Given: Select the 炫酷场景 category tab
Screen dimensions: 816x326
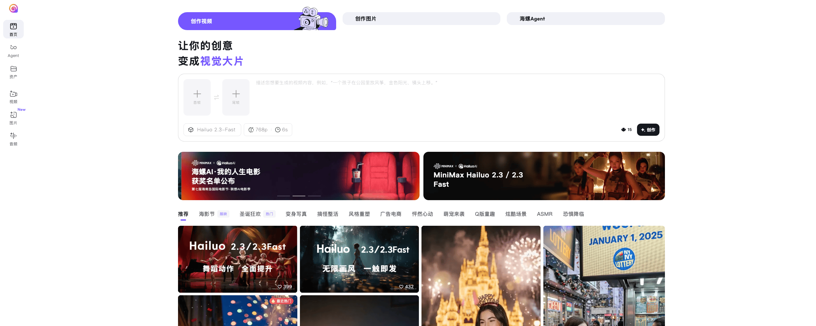Looking at the screenshot, I should [x=516, y=214].
